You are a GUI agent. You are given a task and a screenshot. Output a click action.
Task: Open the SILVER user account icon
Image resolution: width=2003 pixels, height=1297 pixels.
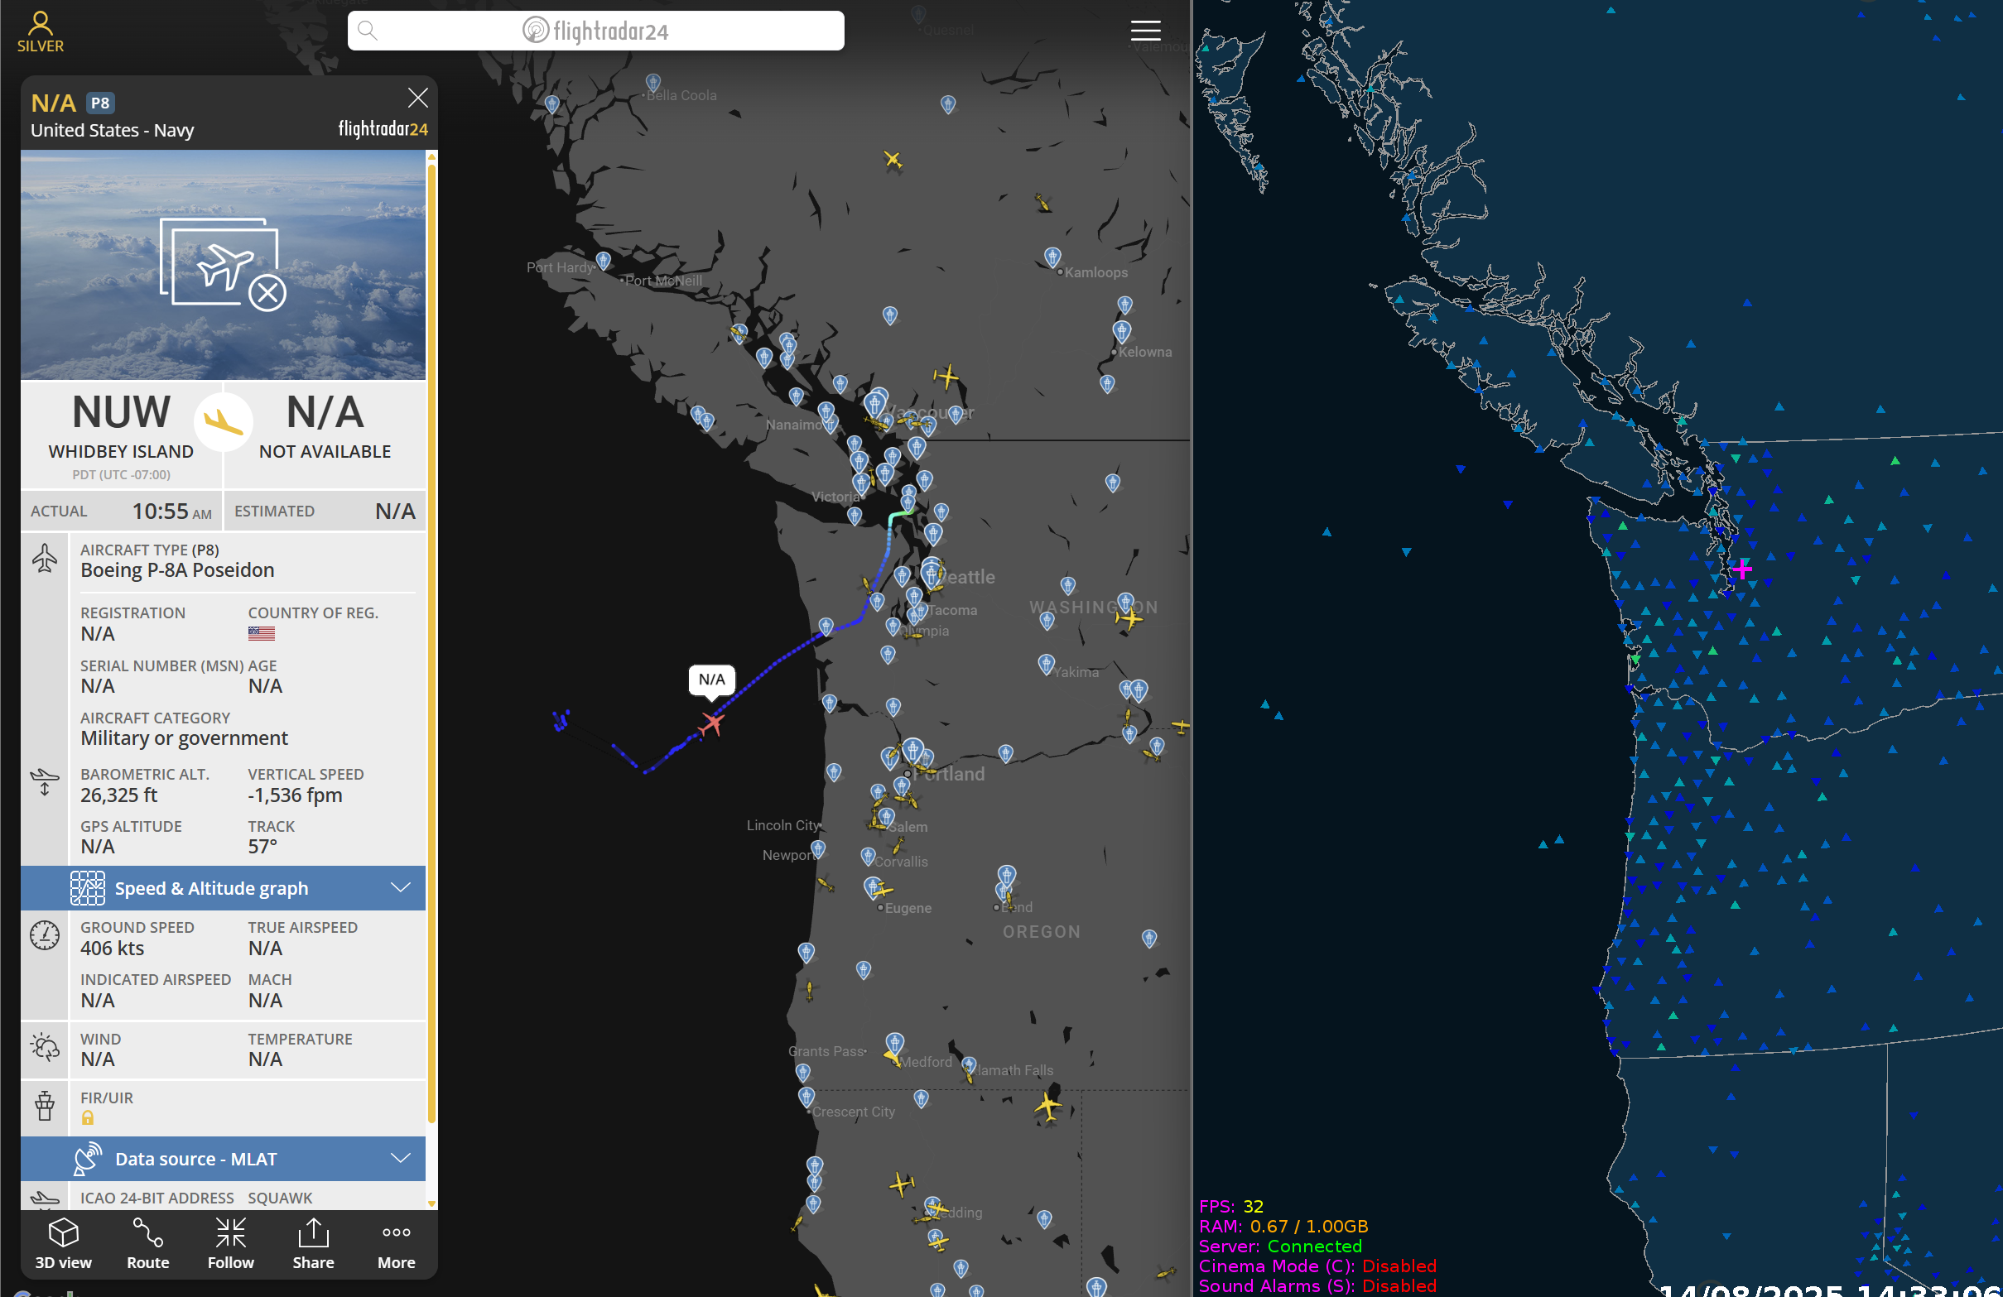tap(41, 31)
